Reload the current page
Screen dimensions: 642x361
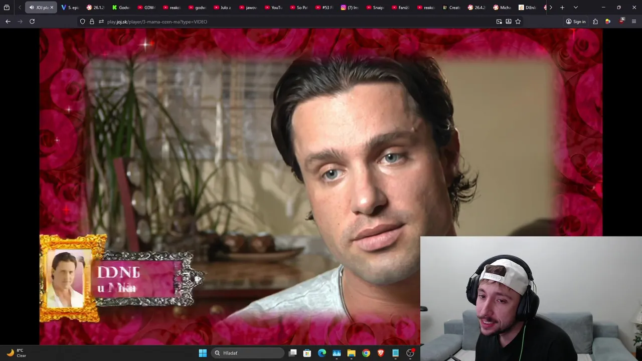tap(32, 22)
